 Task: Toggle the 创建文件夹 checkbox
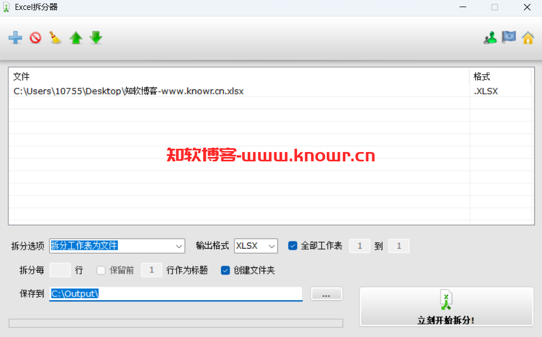click(x=225, y=270)
